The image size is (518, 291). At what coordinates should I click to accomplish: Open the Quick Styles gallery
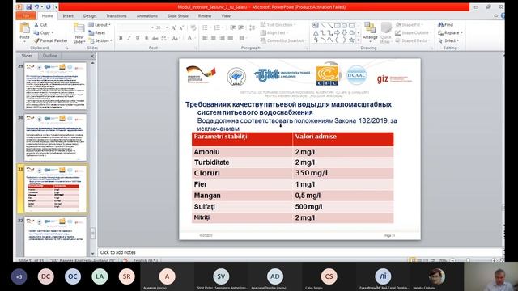[385, 32]
